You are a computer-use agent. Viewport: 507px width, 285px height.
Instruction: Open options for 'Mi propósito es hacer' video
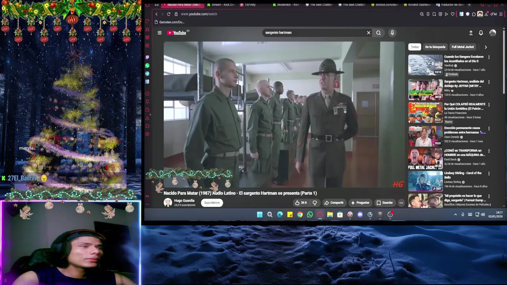coord(489,196)
